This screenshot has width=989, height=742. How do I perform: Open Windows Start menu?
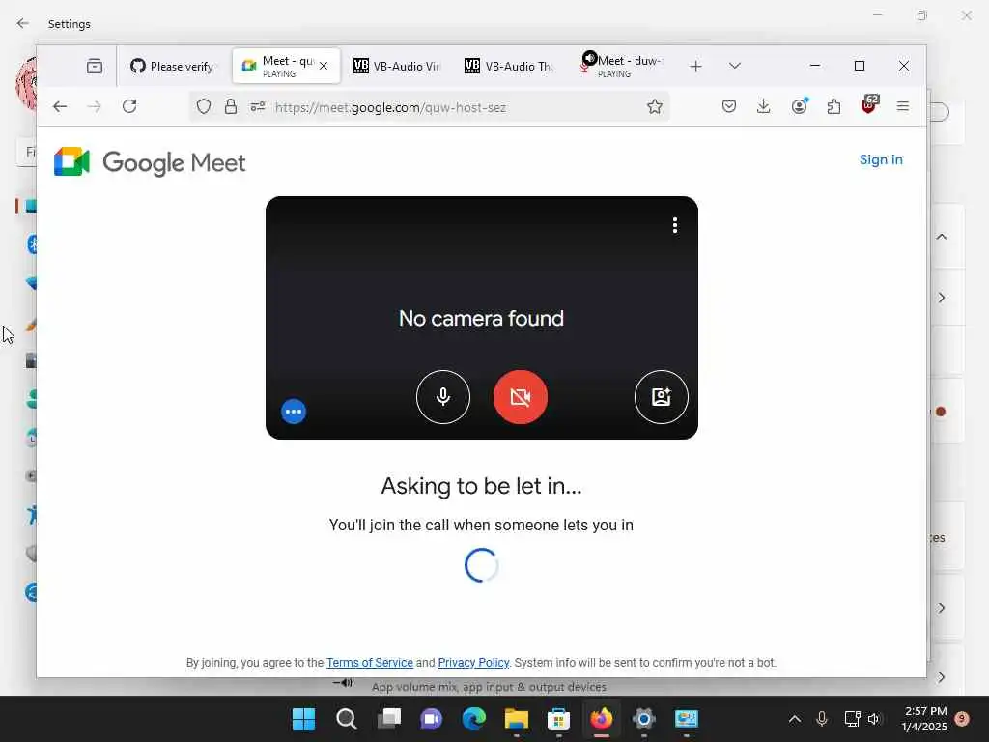coord(303,719)
